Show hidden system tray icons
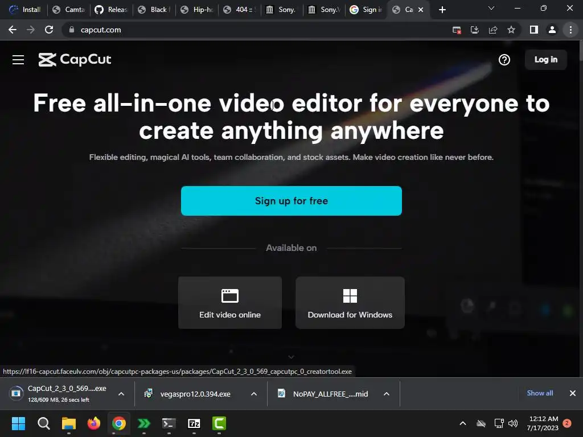 click(463, 423)
